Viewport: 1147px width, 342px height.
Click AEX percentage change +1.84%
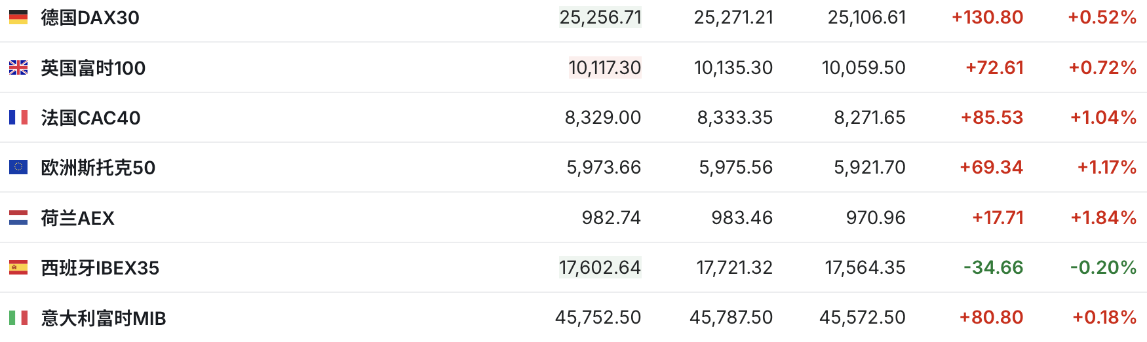click(x=1103, y=218)
